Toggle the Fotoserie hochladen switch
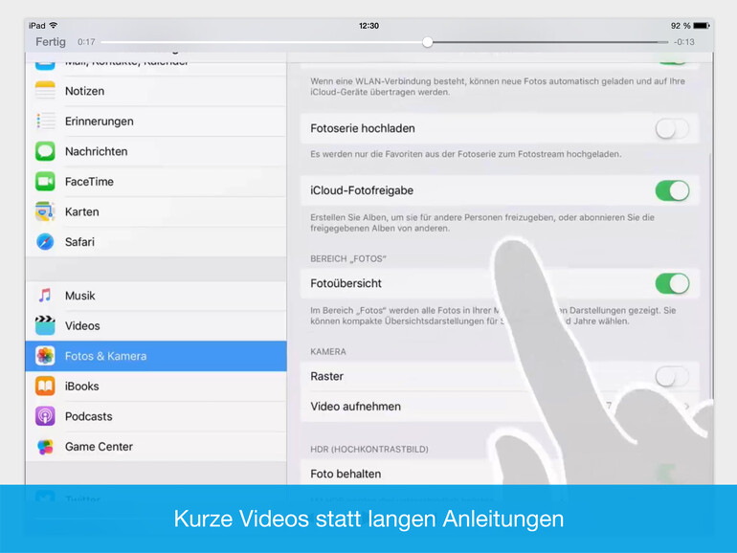Viewport: 737px width, 553px height. click(672, 128)
